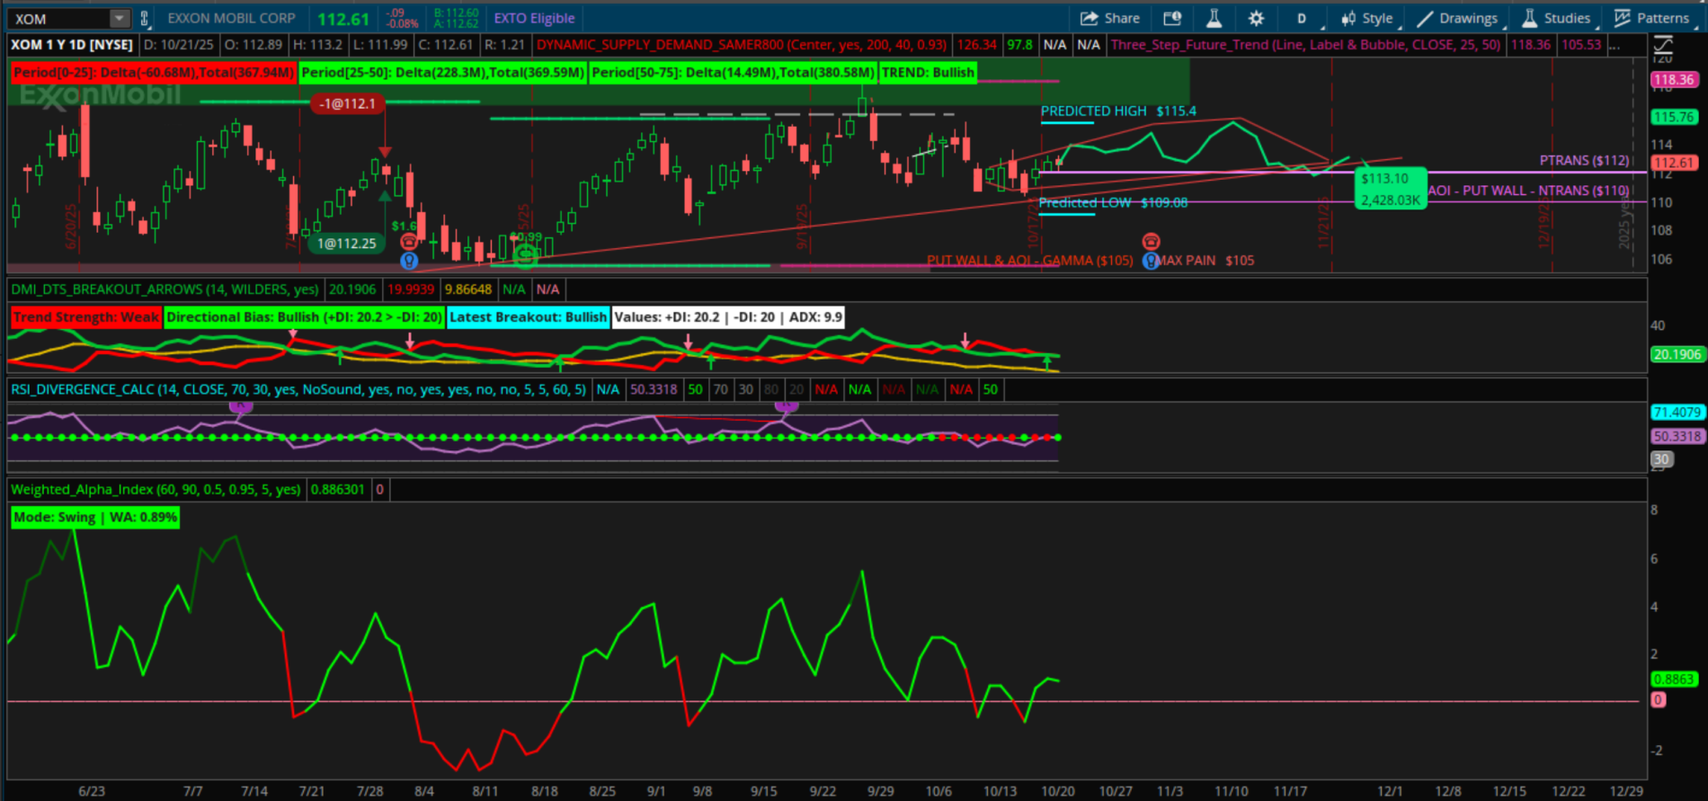1708x801 pixels.
Task: Toggle the price axis scale icon
Action: pyautogui.click(x=1663, y=45)
